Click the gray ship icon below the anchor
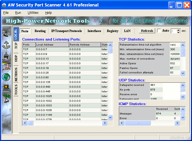The image size is (192, 141). point(6,56)
